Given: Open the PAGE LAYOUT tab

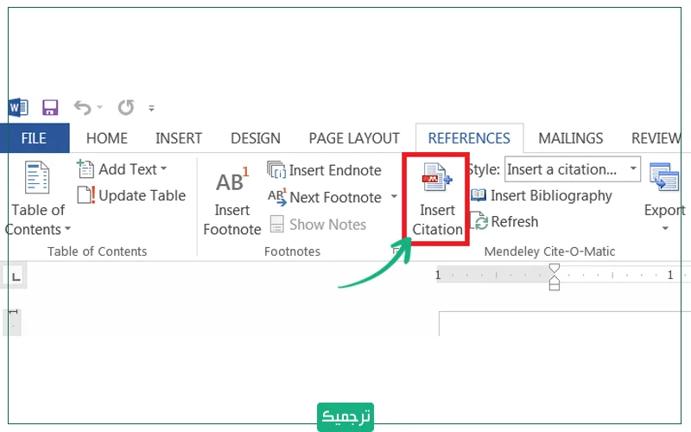Looking at the screenshot, I should (x=354, y=138).
